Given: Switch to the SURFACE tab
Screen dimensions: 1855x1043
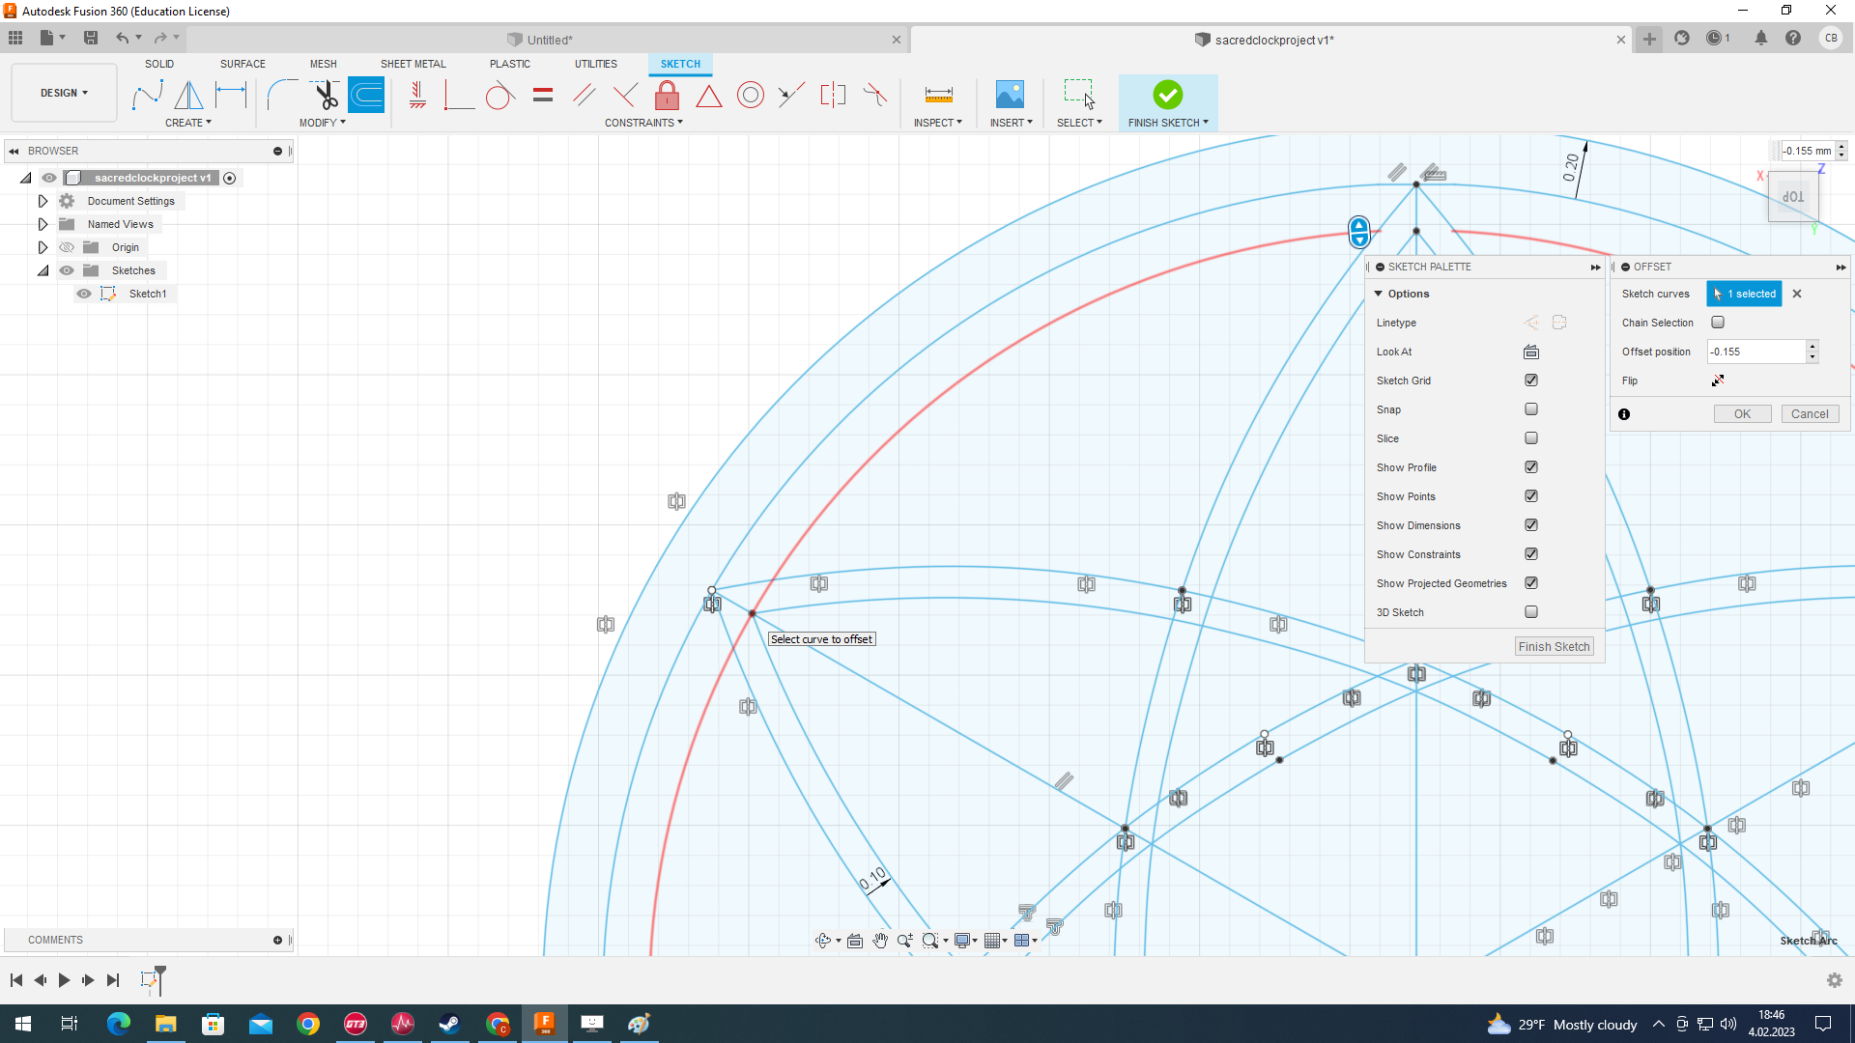Looking at the screenshot, I should (243, 64).
